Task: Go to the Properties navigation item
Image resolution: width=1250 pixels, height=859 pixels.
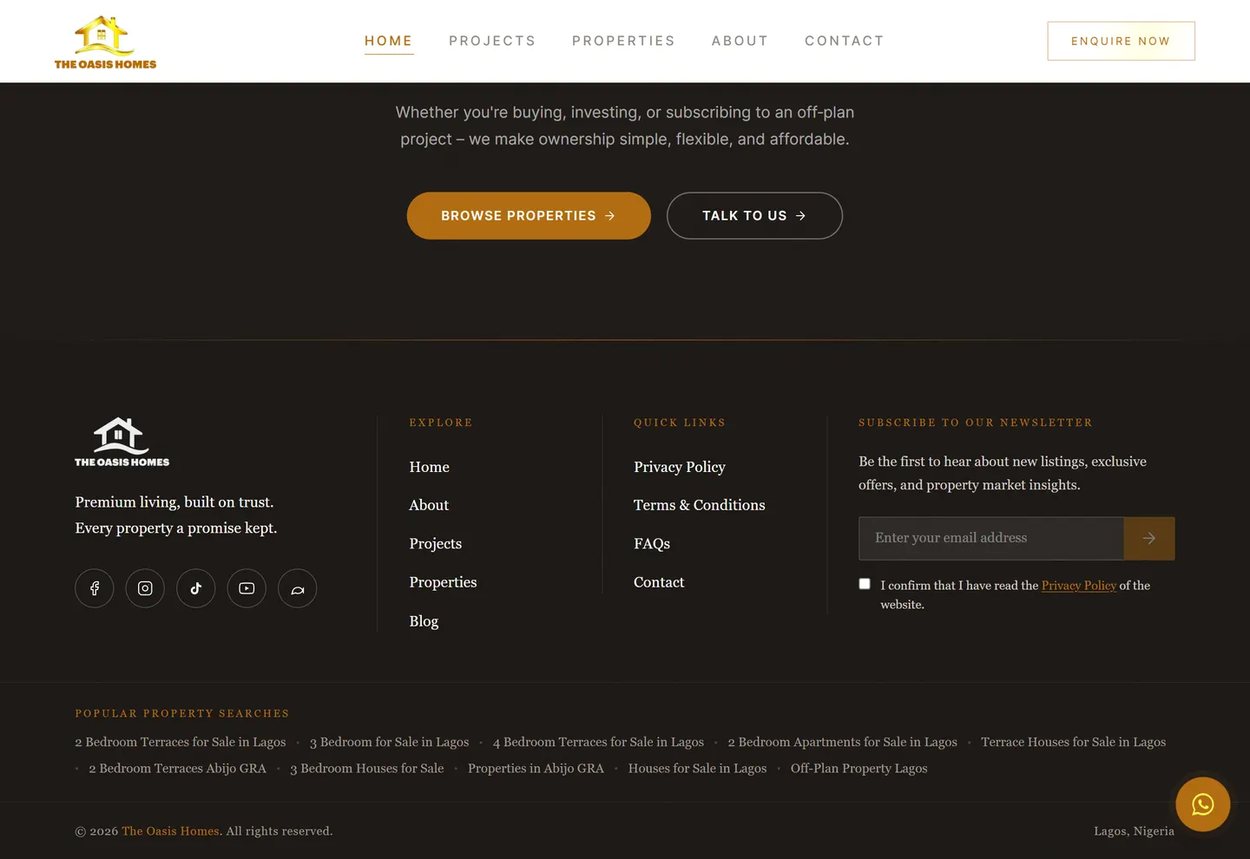Action: 623,41
